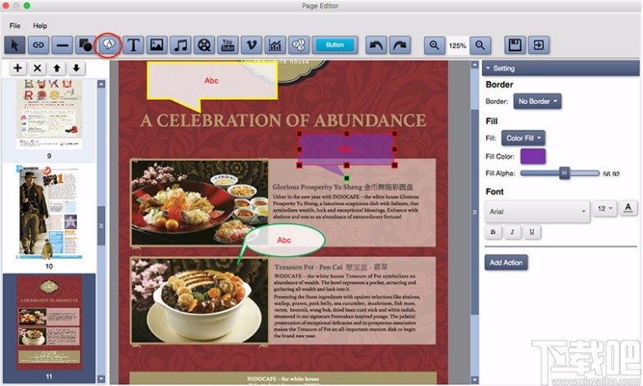Click 'Glorious Prosperity Yu Sheng' title
Screen dimensions: 643x386
point(317,187)
